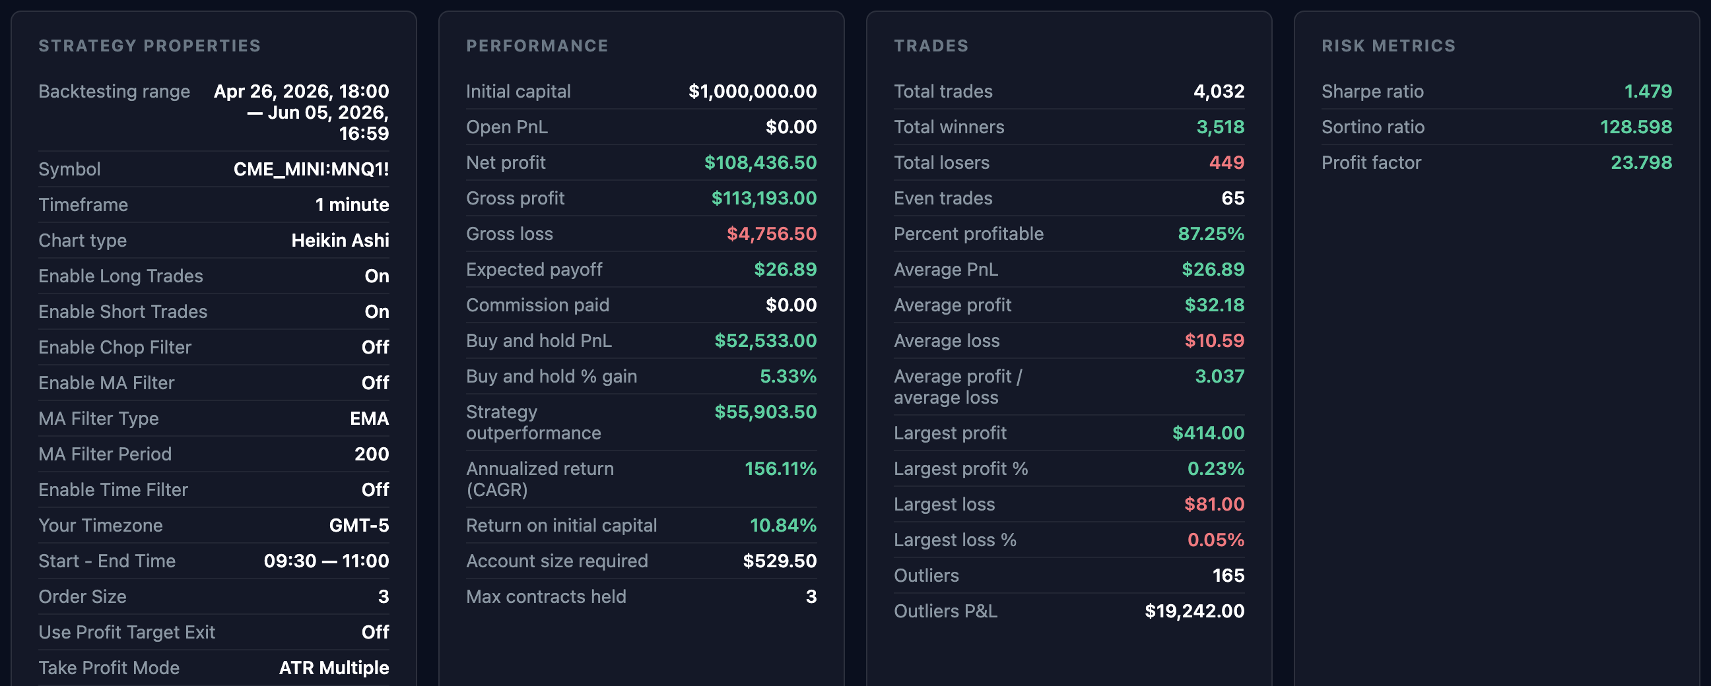This screenshot has height=686, width=1711.
Task: Click the 449 total losers value
Action: [x=1226, y=162]
